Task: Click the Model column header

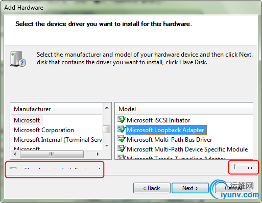Action: coord(184,109)
